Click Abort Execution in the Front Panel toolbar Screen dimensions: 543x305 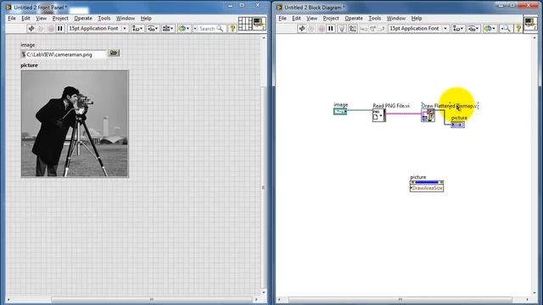point(51,28)
